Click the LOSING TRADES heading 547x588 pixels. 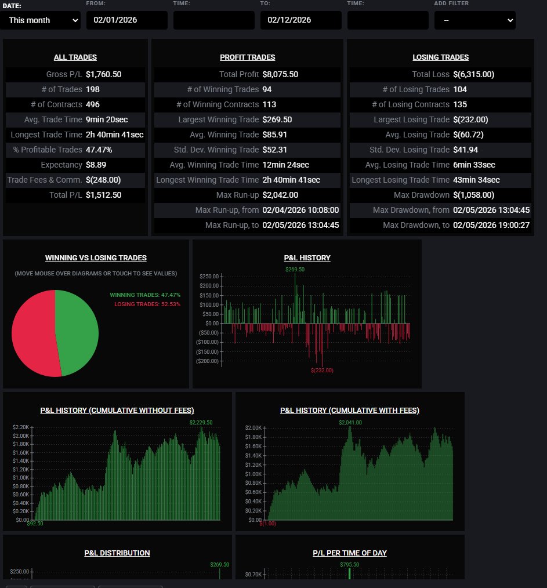click(x=440, y=57)
